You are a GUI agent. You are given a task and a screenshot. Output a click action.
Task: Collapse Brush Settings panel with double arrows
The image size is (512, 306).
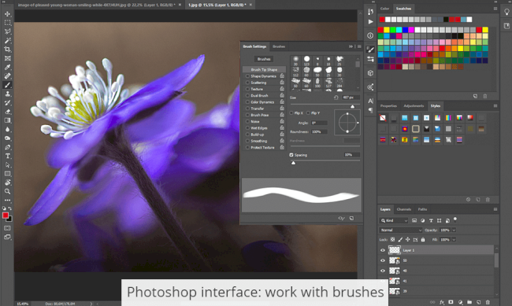point(351,46)
